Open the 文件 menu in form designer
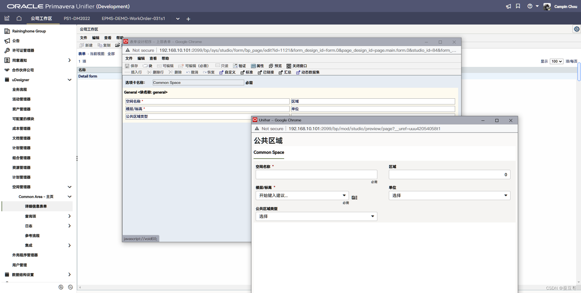Viewport: 581px width, 293px height. coord(129,58)
